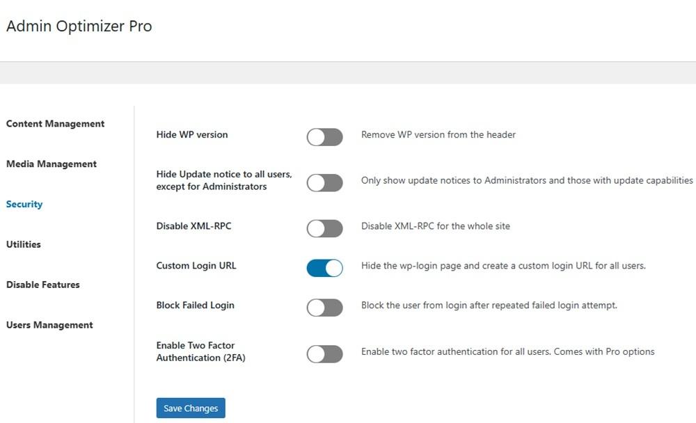Toggle Hide Update notice for non-administrators
Viewport: 696px width, 423px height.
[324, 182]
